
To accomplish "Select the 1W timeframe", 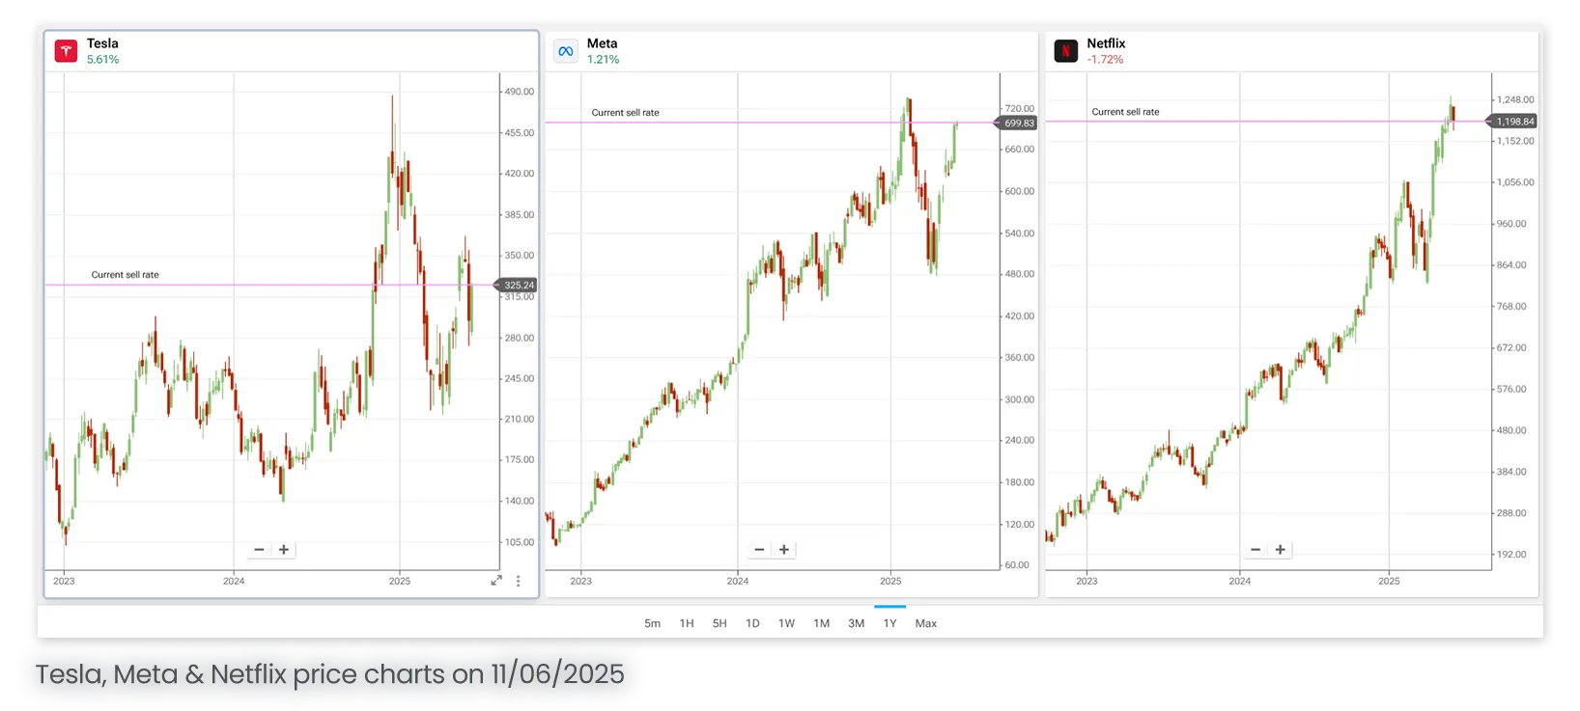I will [787, 623].
